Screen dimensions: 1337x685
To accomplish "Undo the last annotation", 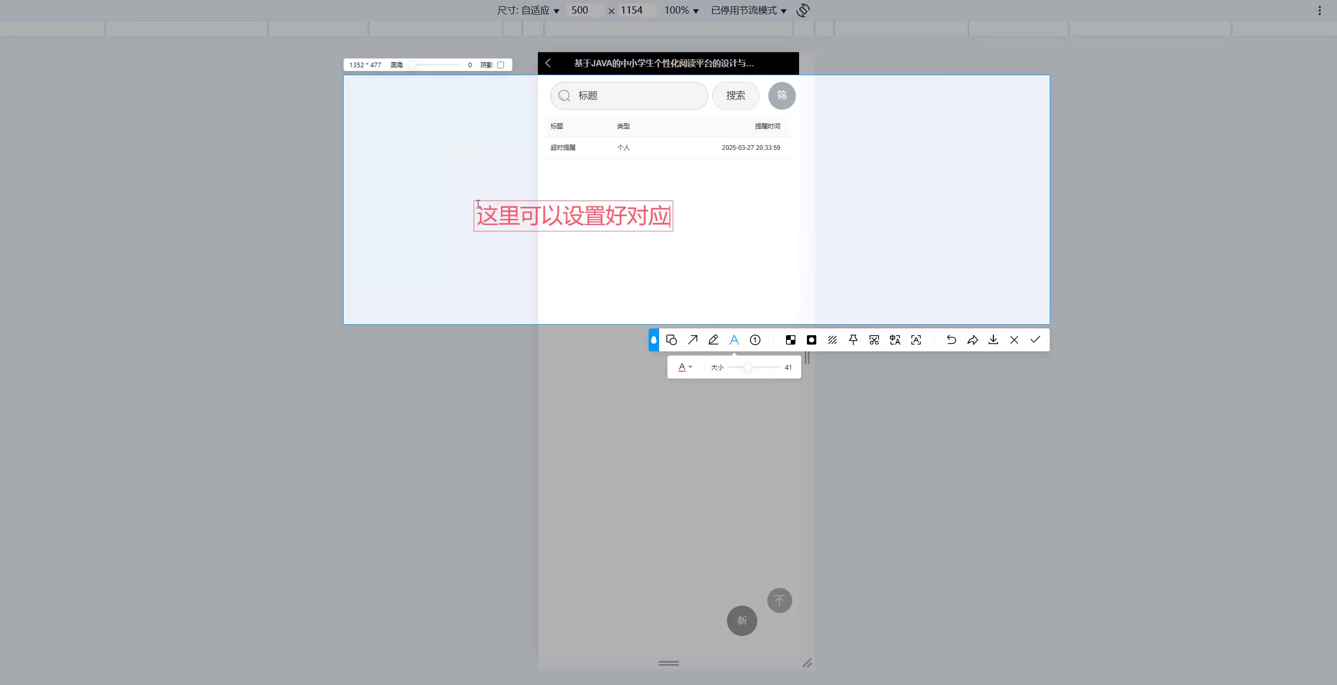I will point(952,340).
